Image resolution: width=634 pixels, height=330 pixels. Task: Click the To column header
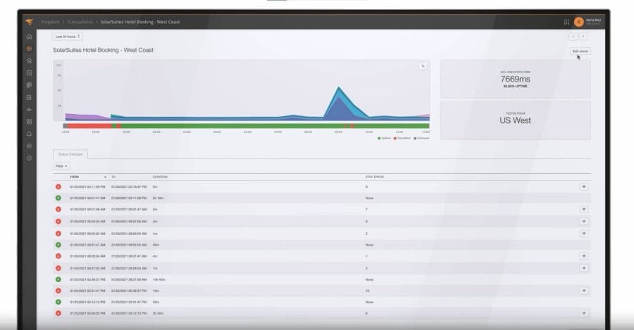[113, 177]
